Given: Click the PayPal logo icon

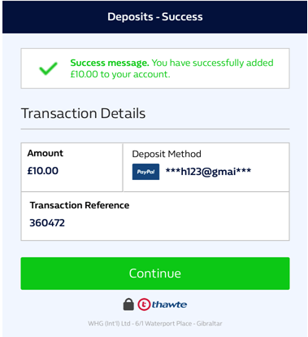Looking at the screenshot, I should [145, 172].
